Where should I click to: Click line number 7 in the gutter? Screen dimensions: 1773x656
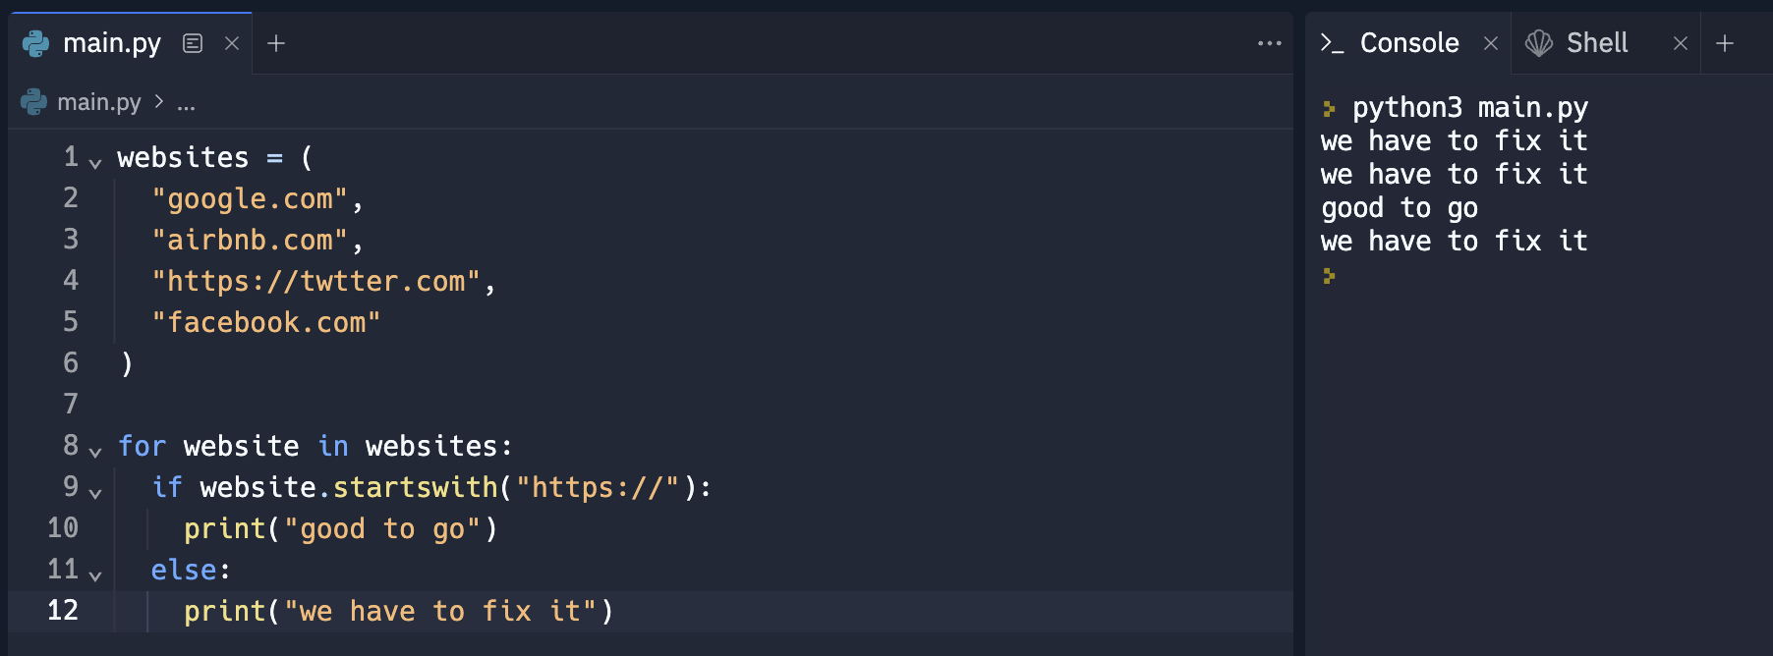[x=71, y=404]
